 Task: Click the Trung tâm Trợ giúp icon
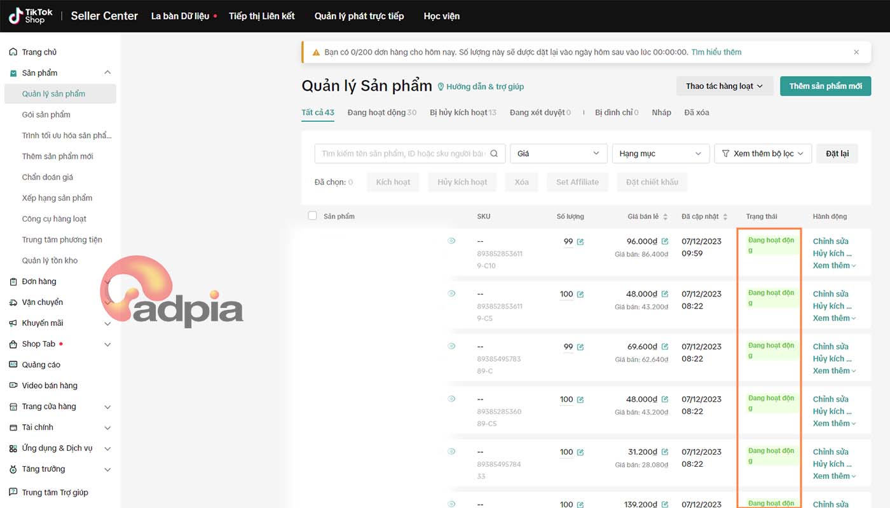pyautogui.click(x=13, y=492)
